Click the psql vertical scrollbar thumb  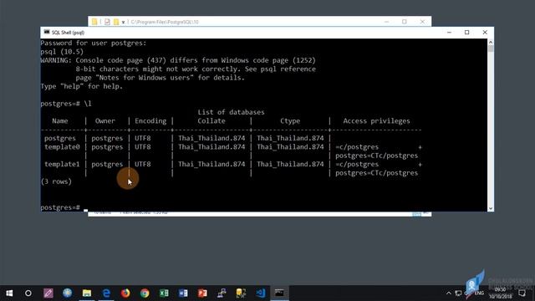click(491, 48)
